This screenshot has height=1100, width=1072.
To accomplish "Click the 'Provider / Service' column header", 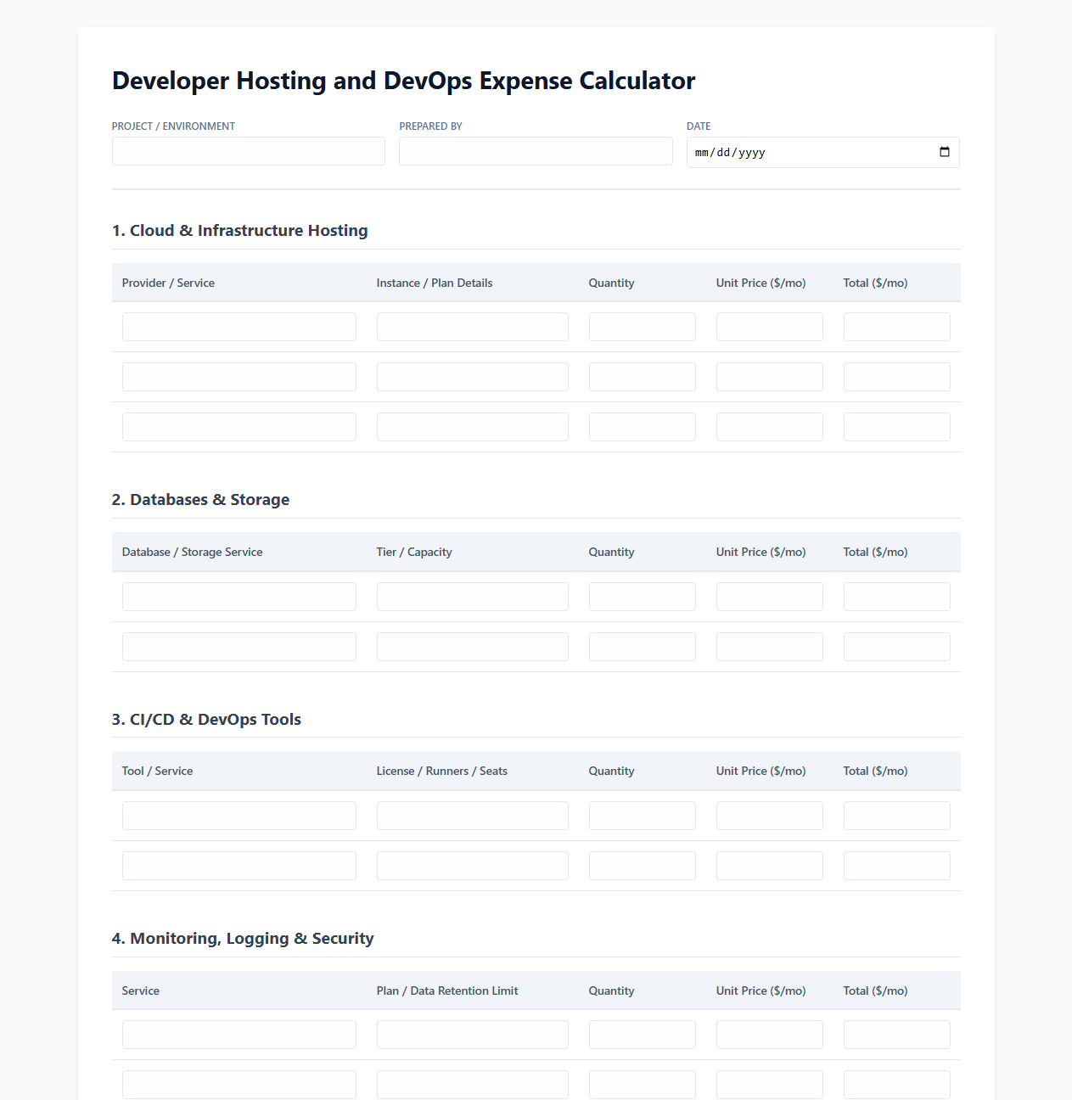I will coord(168,283).
